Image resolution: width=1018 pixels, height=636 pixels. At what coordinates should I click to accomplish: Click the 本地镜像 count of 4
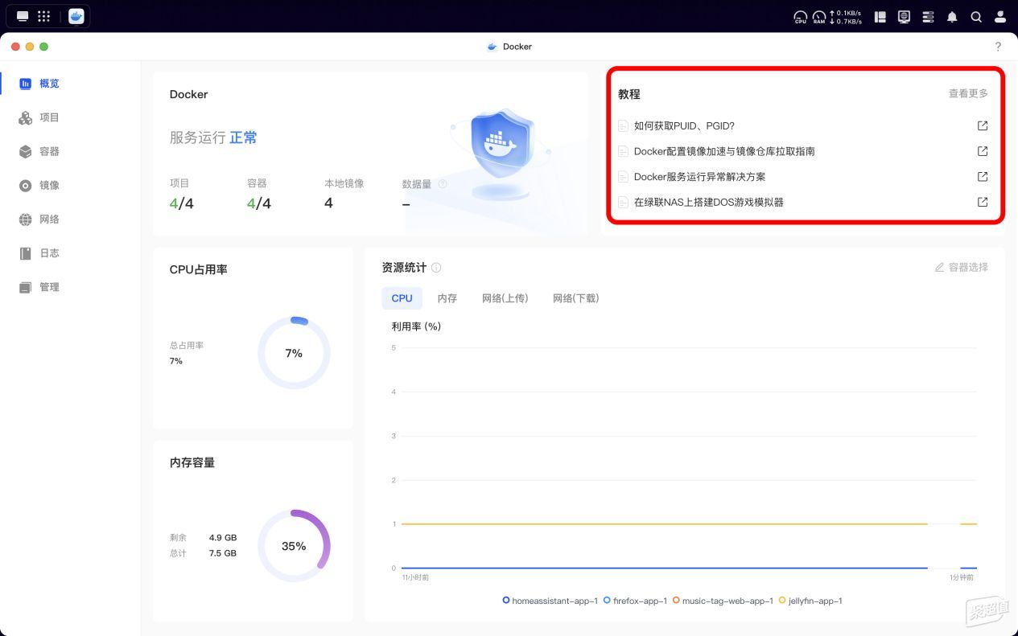coord(328,203)
